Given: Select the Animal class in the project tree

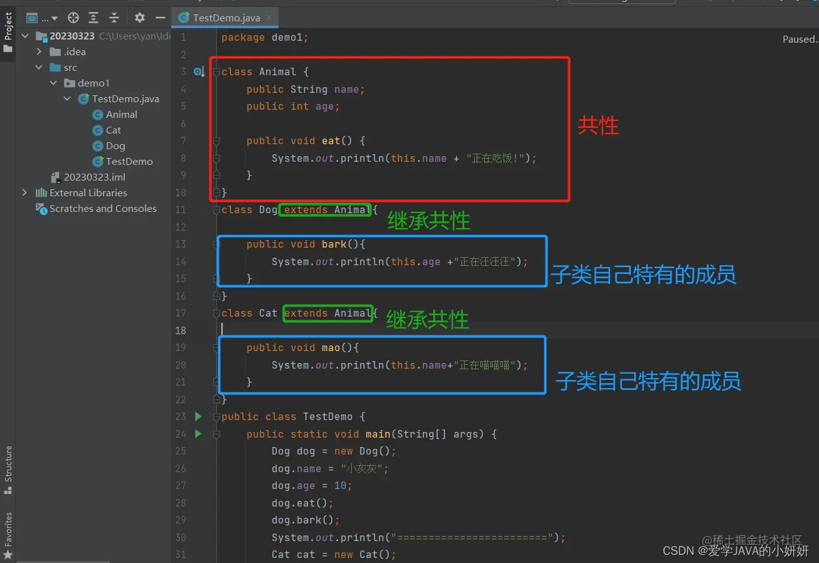Looking at the screenshot, I should (122, 114).
